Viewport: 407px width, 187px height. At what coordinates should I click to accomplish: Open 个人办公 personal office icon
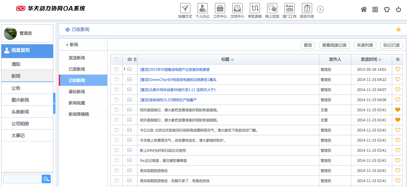[202, 8]
